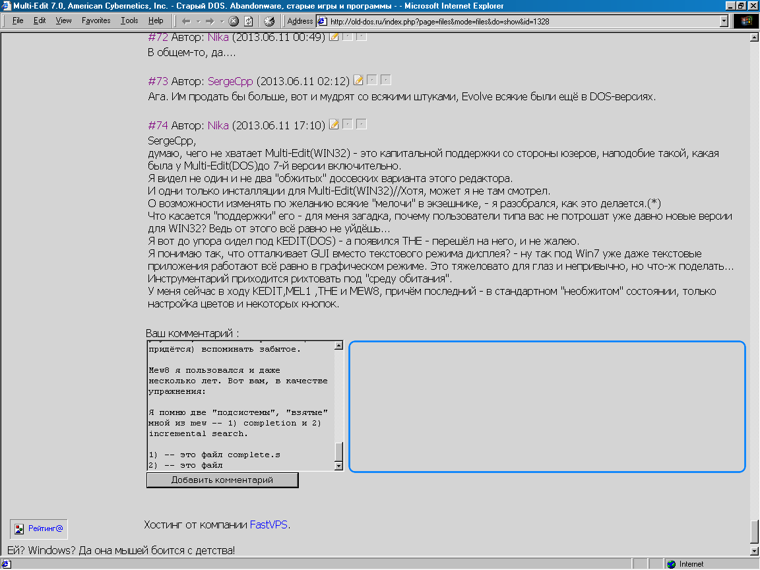The height and width of the screenshot is (570, 760).
Task: Open the Tools menu
Action: pos(129,20)
